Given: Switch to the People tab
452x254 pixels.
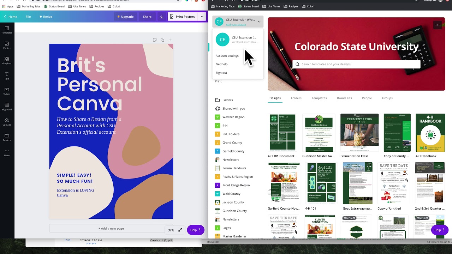Looking at the screenshot, I should [367, 98].
